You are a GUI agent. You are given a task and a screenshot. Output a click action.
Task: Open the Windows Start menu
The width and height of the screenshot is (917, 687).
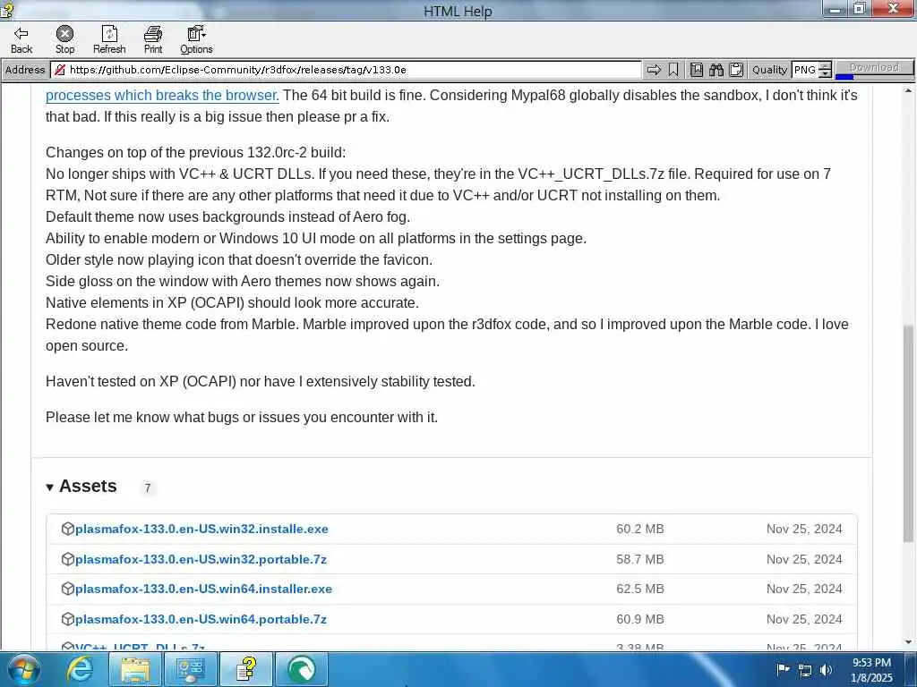[x=23, y=669]
